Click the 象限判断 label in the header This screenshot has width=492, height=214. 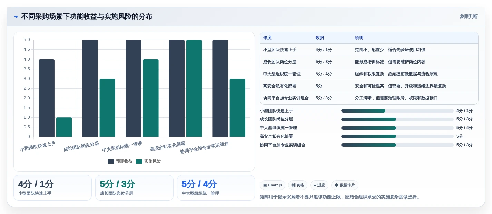(x=469, y=17)
